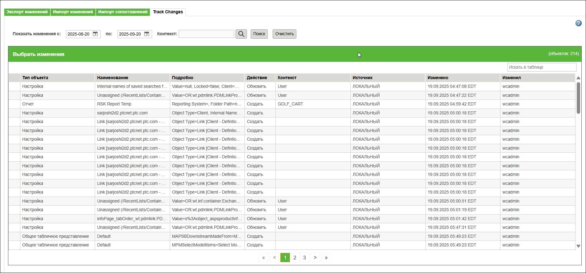Focus the Искать в таблице search box
Image resolution: width=586 pixels, height=273 pixels.
click(x=542, y=67)
